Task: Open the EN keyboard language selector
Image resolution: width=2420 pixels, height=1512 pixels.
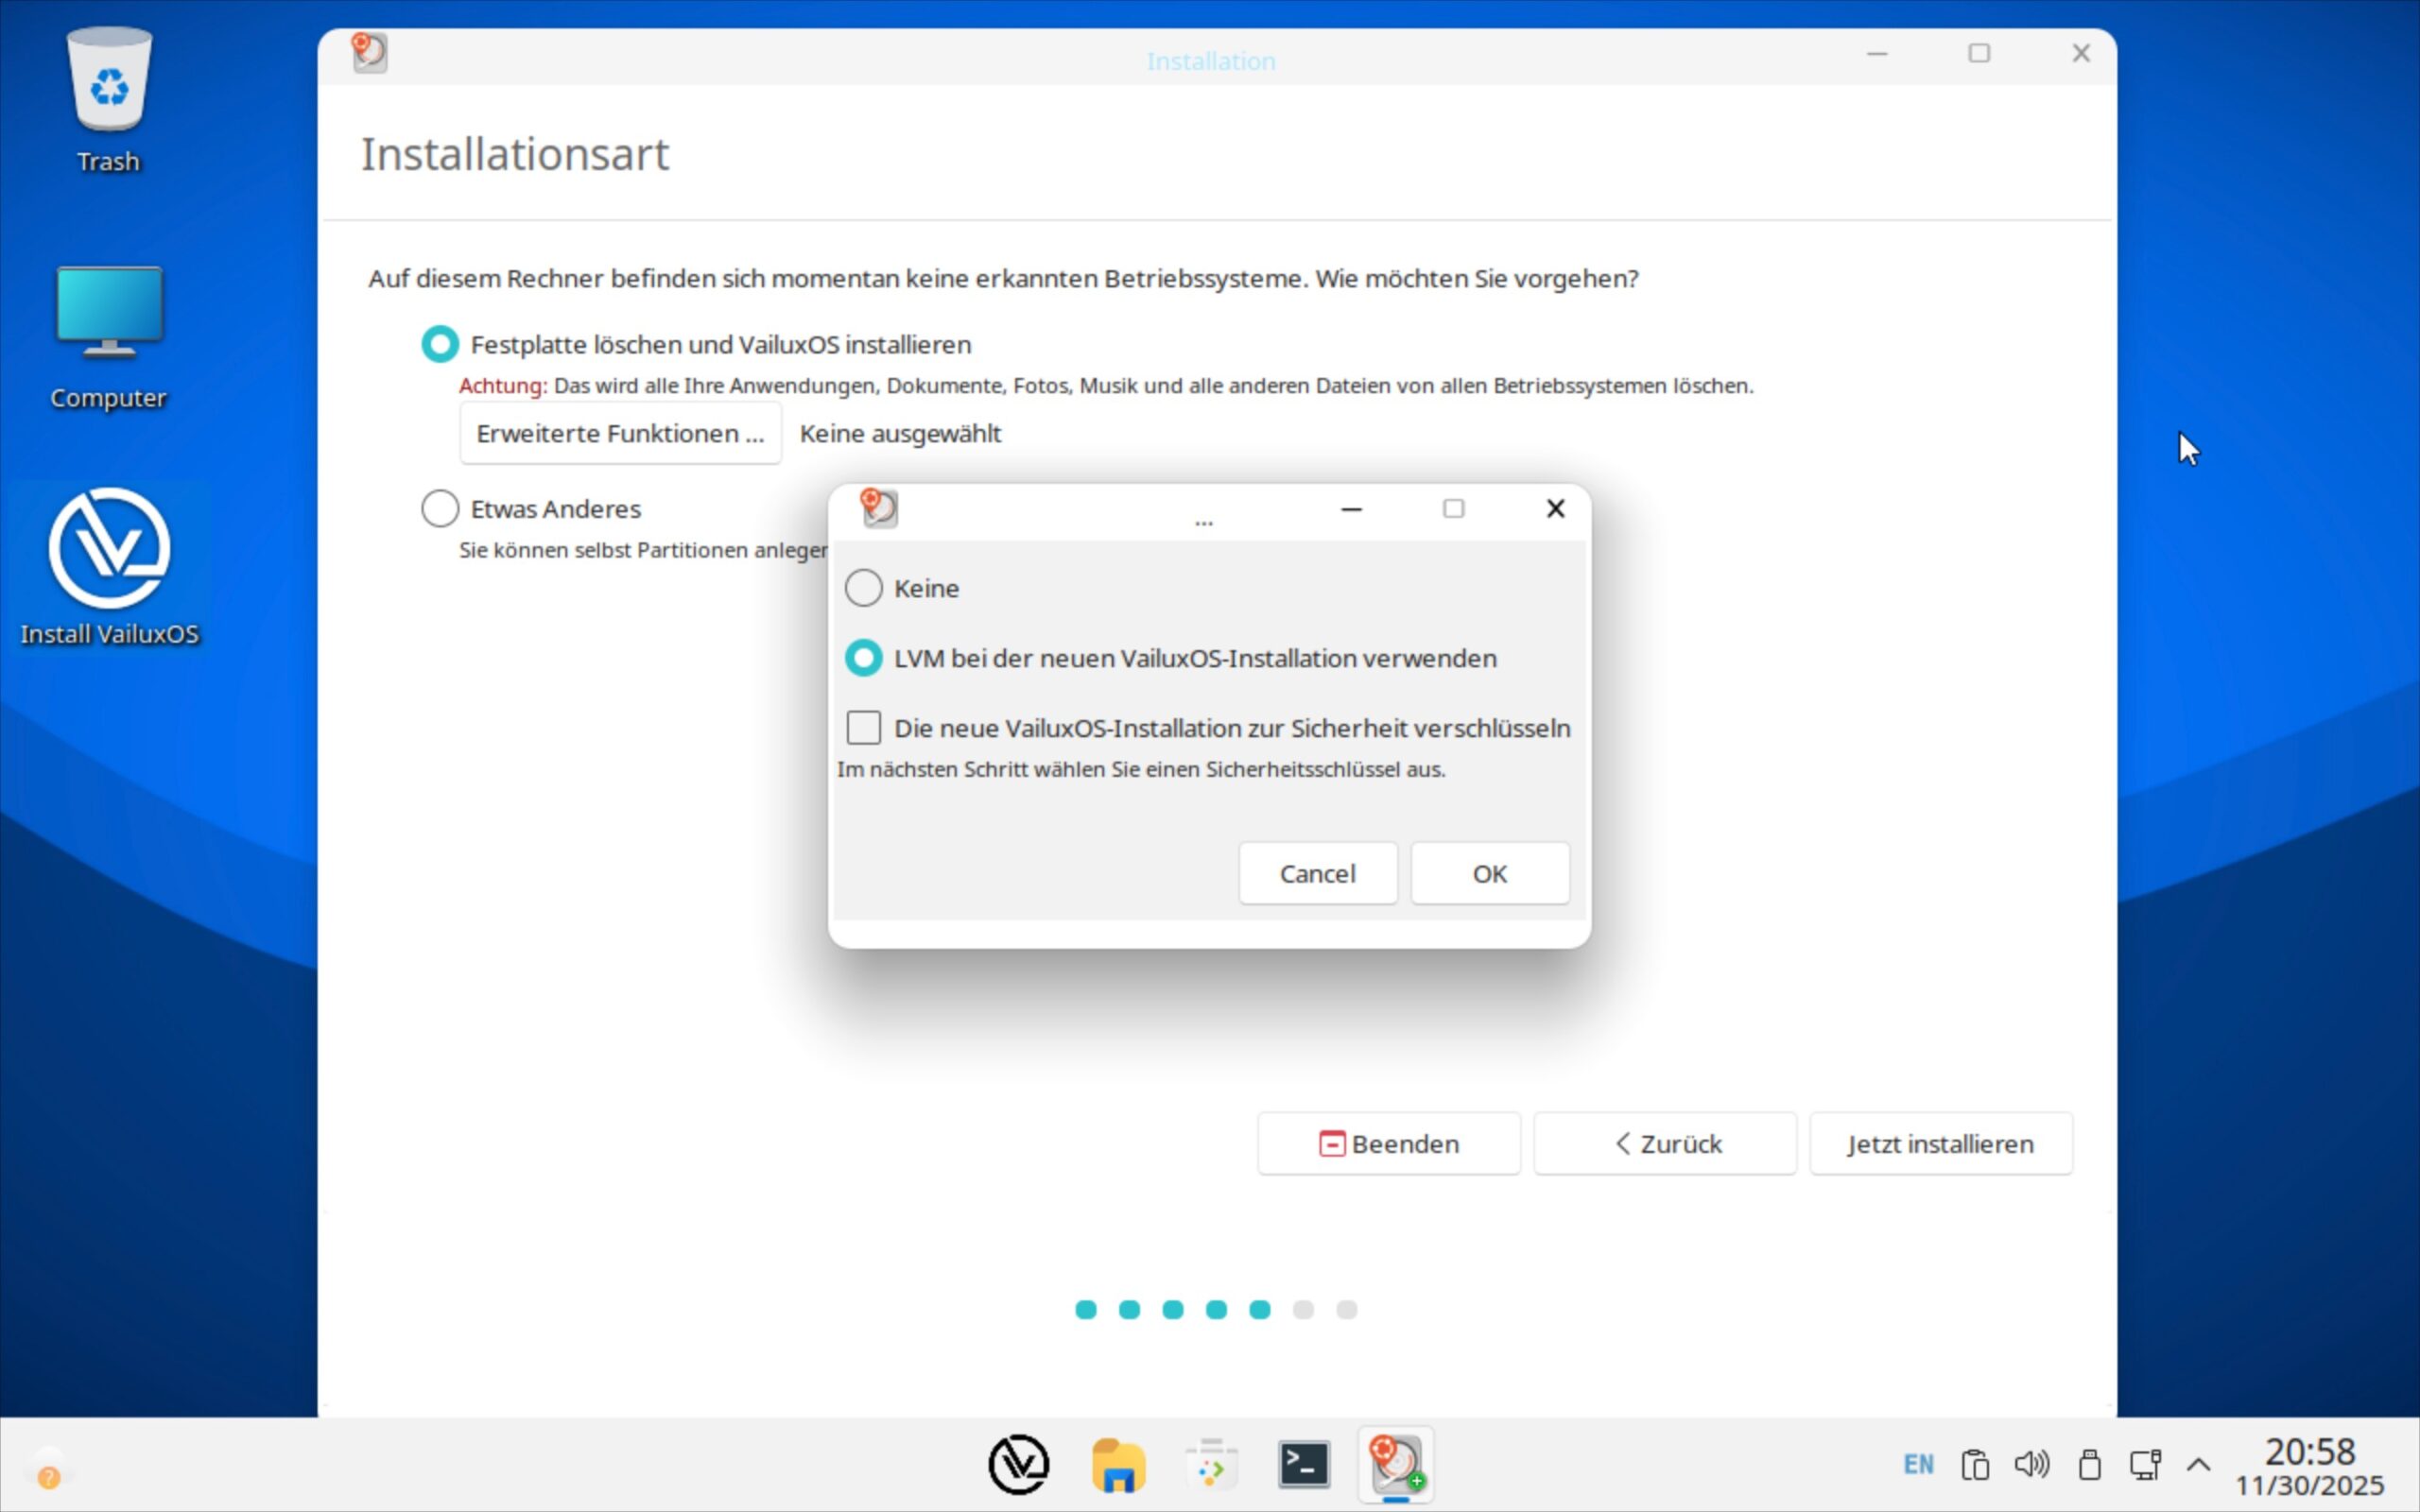Action: (x=1918, y=1465)
